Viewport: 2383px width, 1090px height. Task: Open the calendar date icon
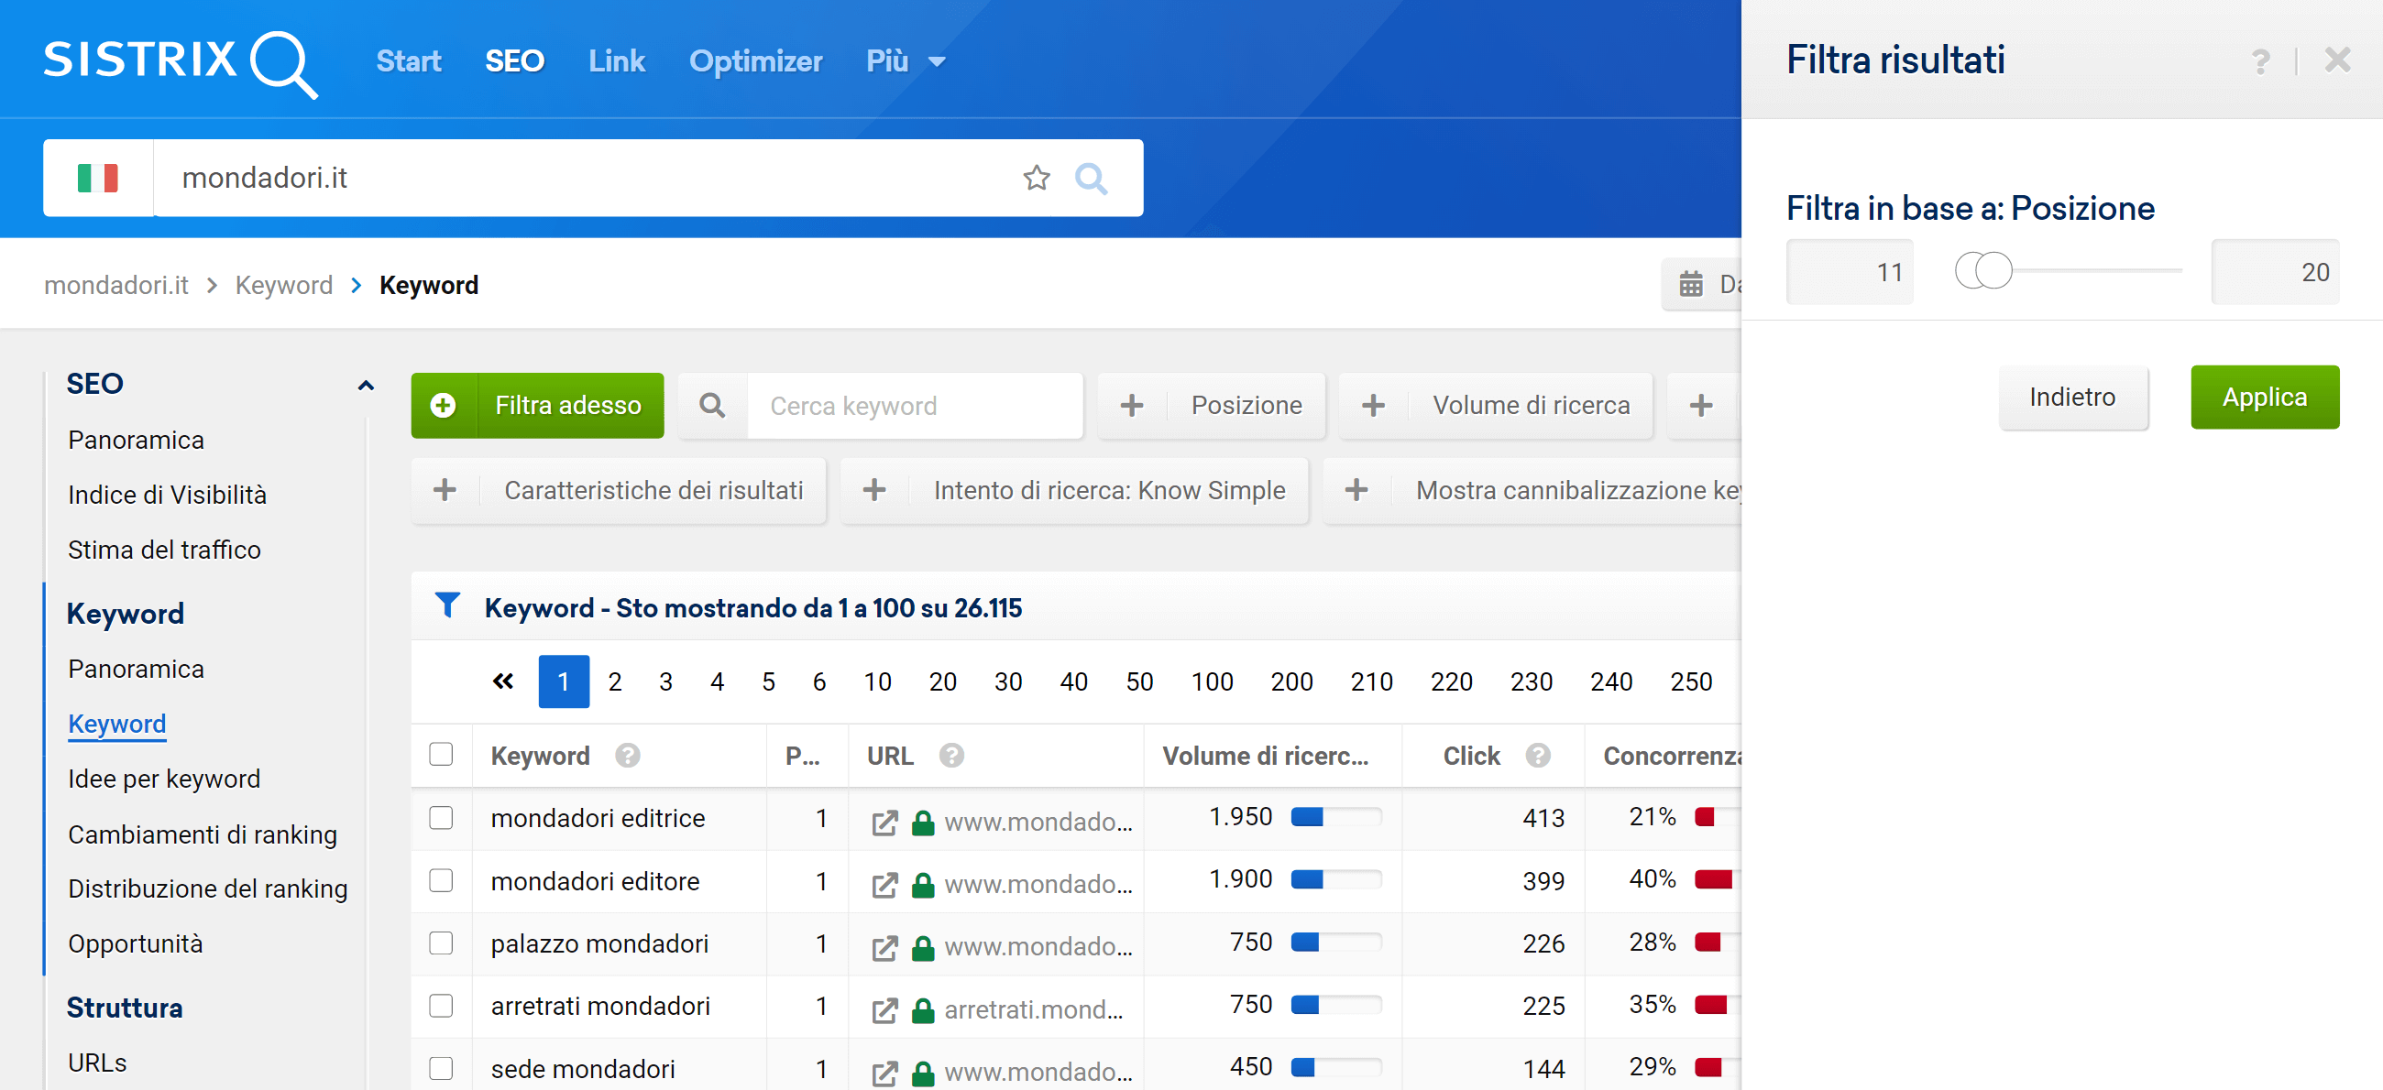tap(1690, 284)
